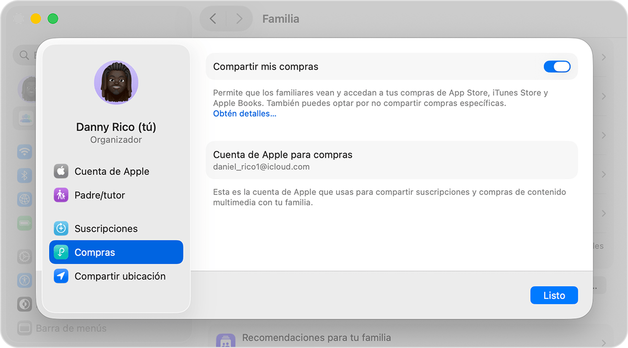Click the Wi-Fi icon in the sidebar

[25, 152]
